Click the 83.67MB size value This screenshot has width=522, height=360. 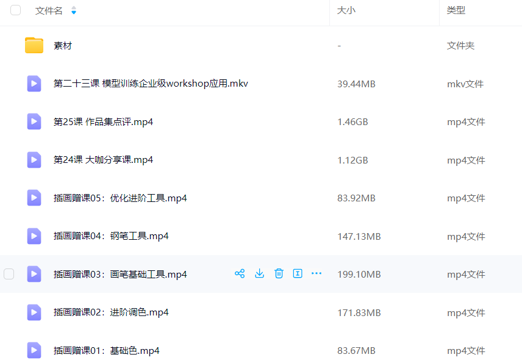(356, 351)
